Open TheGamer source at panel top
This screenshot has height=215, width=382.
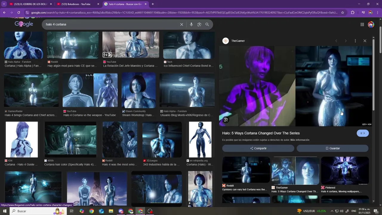pos(234,41)
